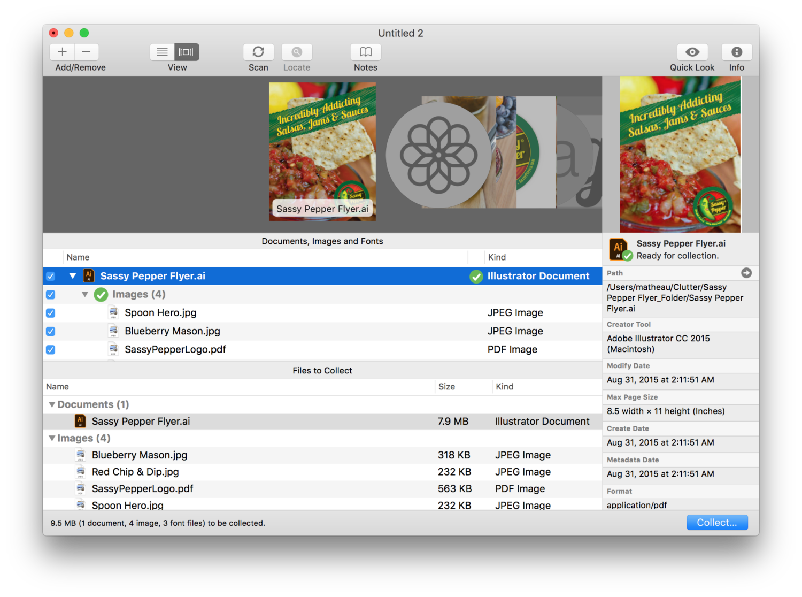Click Illustrator icon on selected Sassy Pepper Flyer.ai row
802x597 pixels.
click(89, 276)
